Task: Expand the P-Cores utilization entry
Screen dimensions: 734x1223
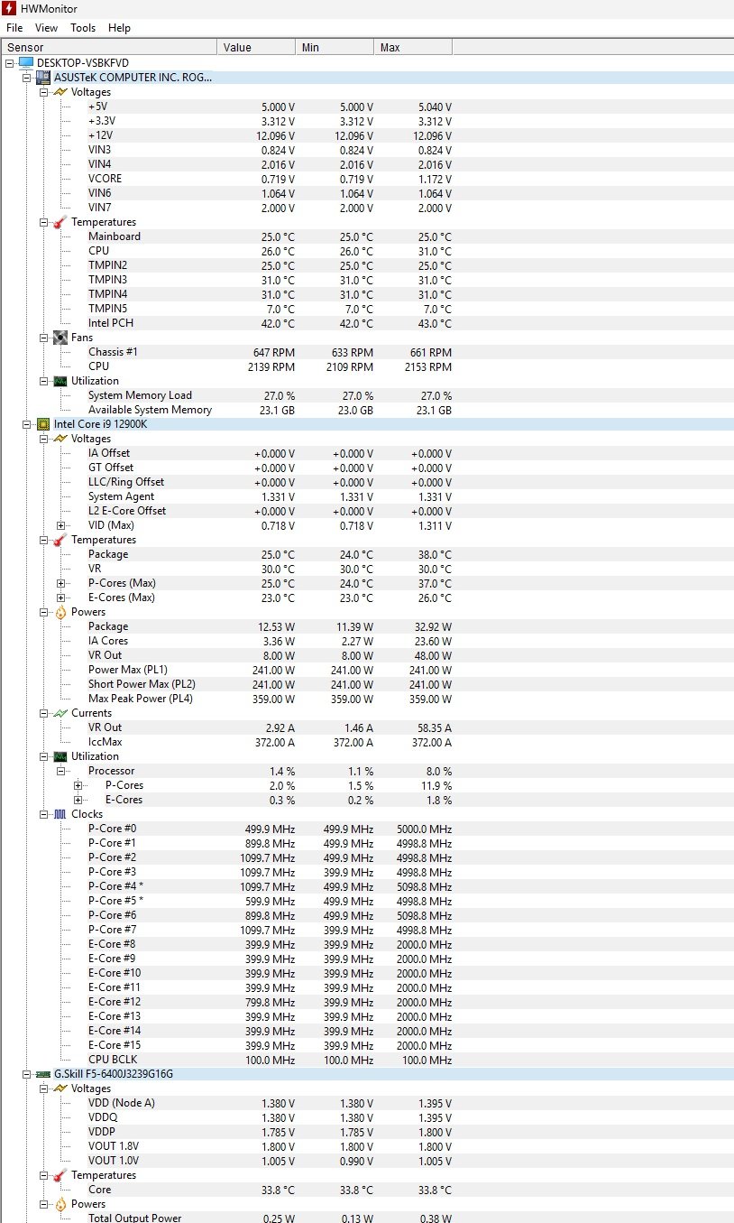Action: point(78,785)
